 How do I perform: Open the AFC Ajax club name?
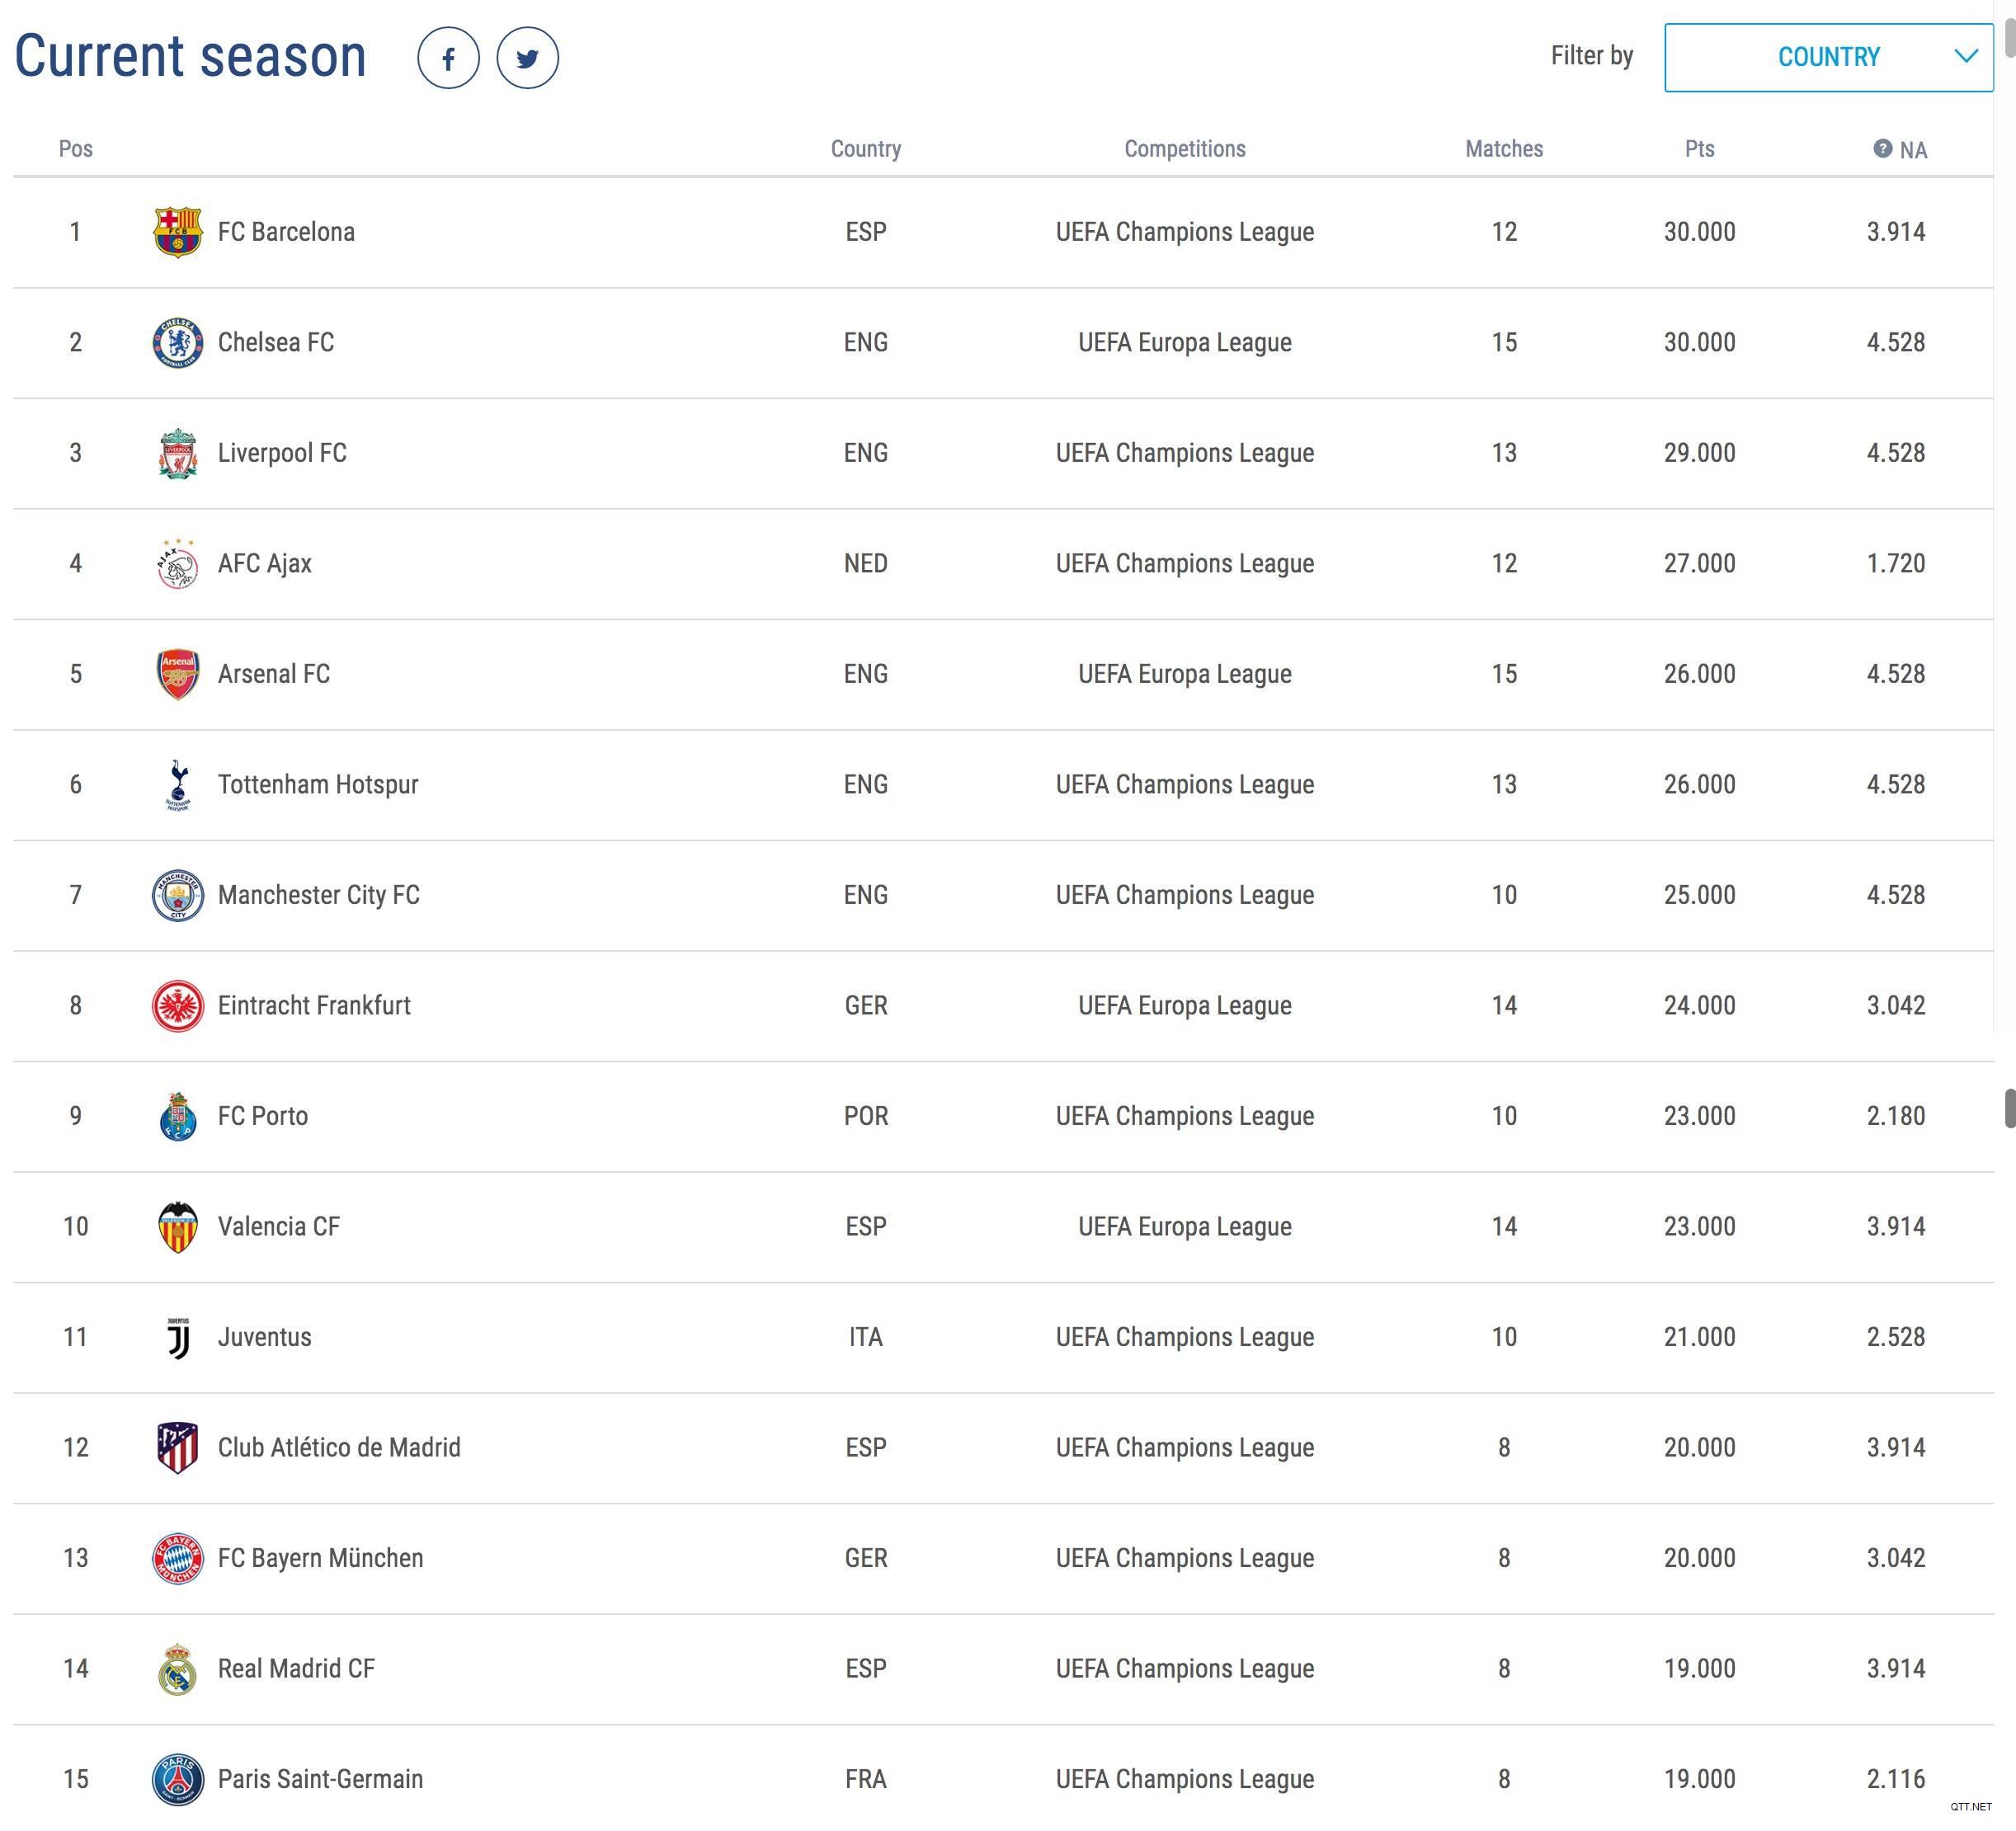(x=265, y=564)
